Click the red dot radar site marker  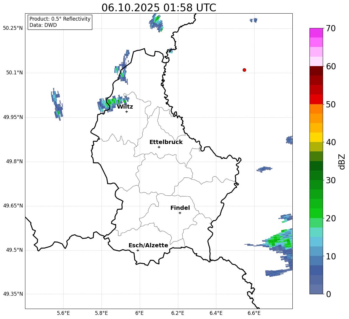pyautogui.click(x=244, y=70)
